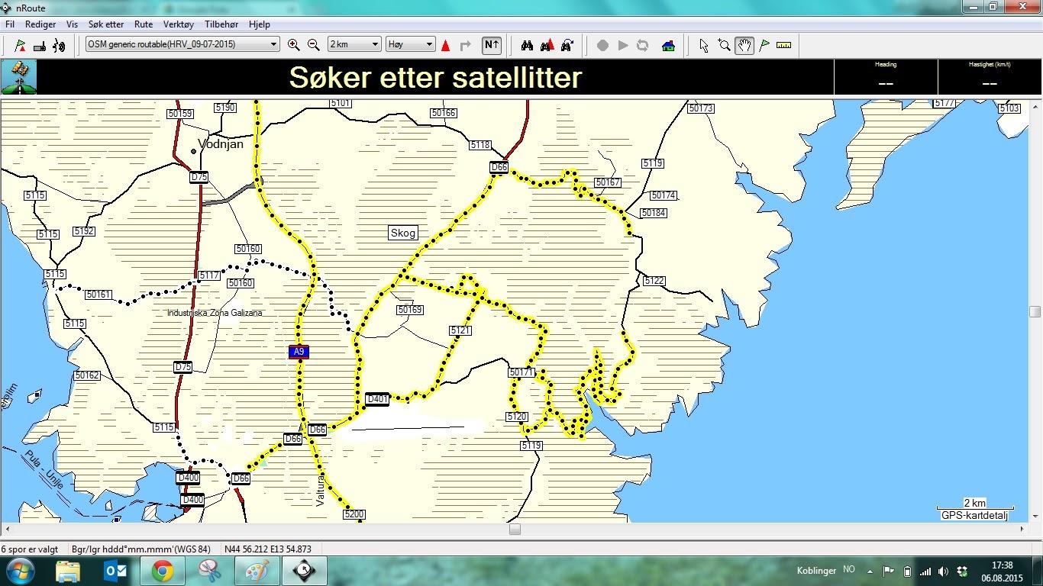Open Paint from the taskbar
This screenshot has width=1043, height=586.
(x=256, y=571)
